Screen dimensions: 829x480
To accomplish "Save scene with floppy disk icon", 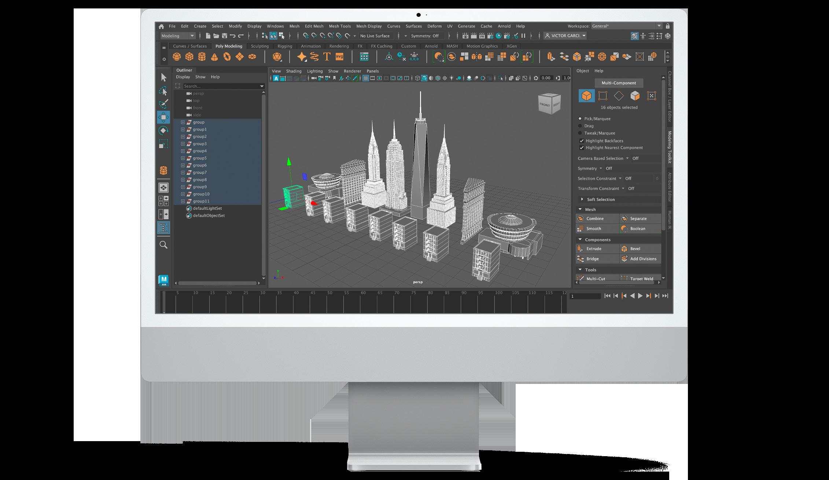I will 224,36.
